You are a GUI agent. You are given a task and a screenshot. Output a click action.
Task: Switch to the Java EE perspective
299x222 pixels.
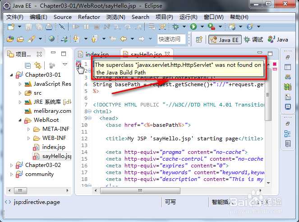coord(225,40)
